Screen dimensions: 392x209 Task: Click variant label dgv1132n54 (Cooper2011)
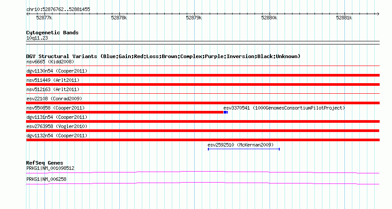57,136
